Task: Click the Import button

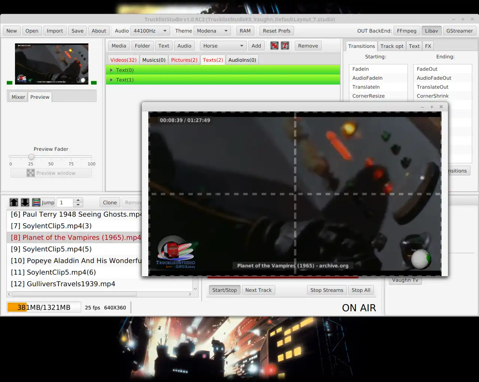Action: [x=55, y=31]
